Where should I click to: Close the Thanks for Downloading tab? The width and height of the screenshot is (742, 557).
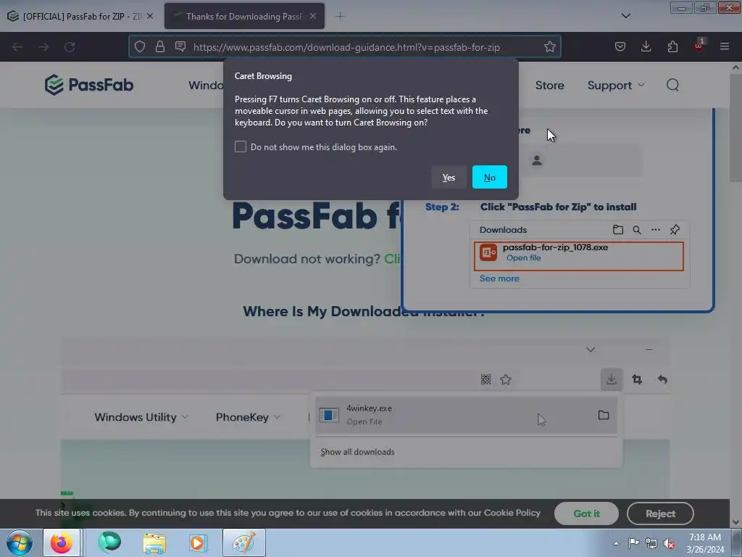tap(313, 16)
